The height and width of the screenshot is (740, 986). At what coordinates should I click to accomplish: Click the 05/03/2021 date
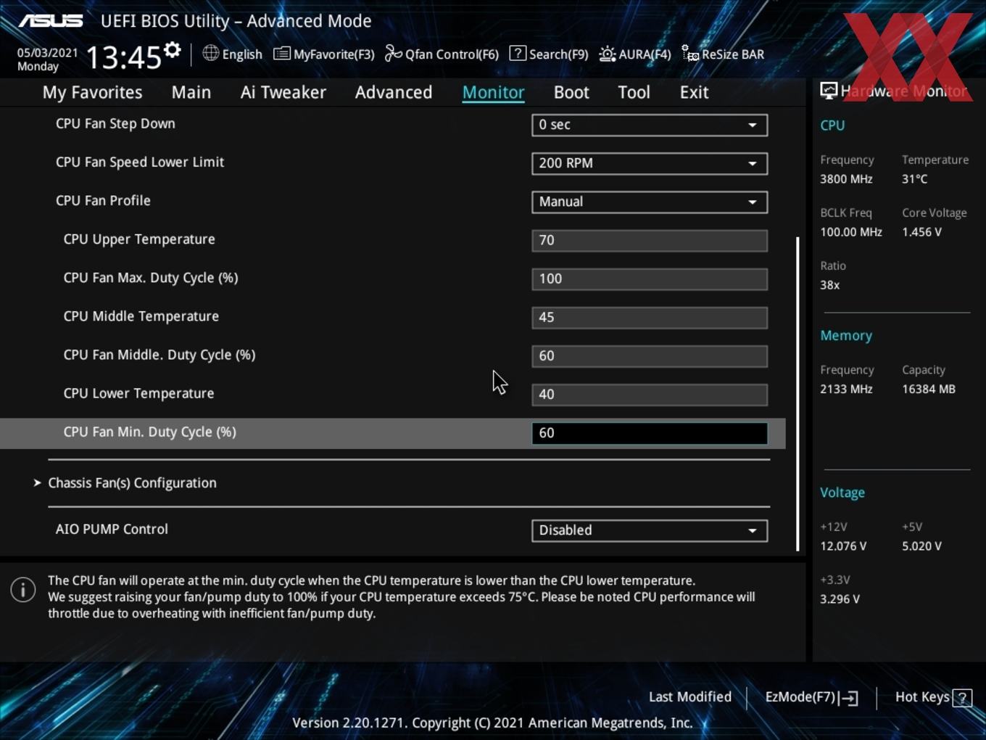click(48, 52)
